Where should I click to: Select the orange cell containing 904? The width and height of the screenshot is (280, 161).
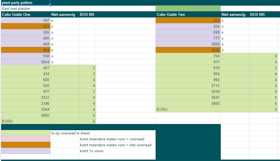pos(26,50)
